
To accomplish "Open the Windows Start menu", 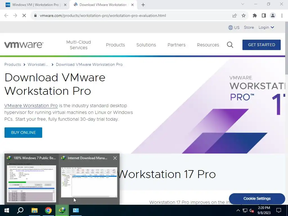I will tap(7, 210).
